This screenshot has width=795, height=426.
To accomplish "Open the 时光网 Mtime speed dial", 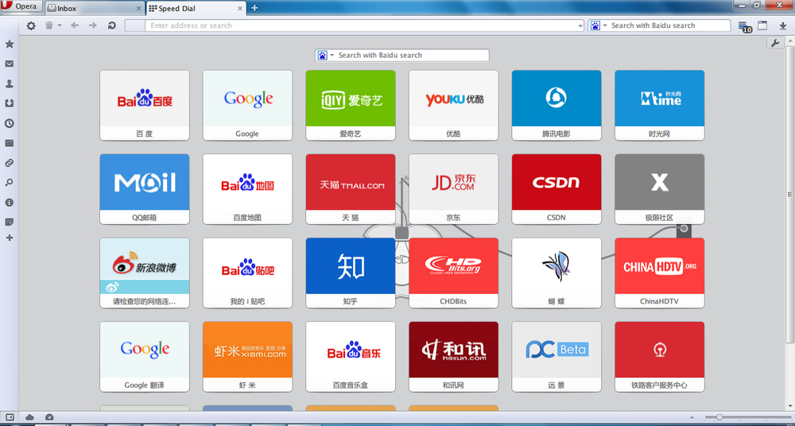I will pos(660,106).
